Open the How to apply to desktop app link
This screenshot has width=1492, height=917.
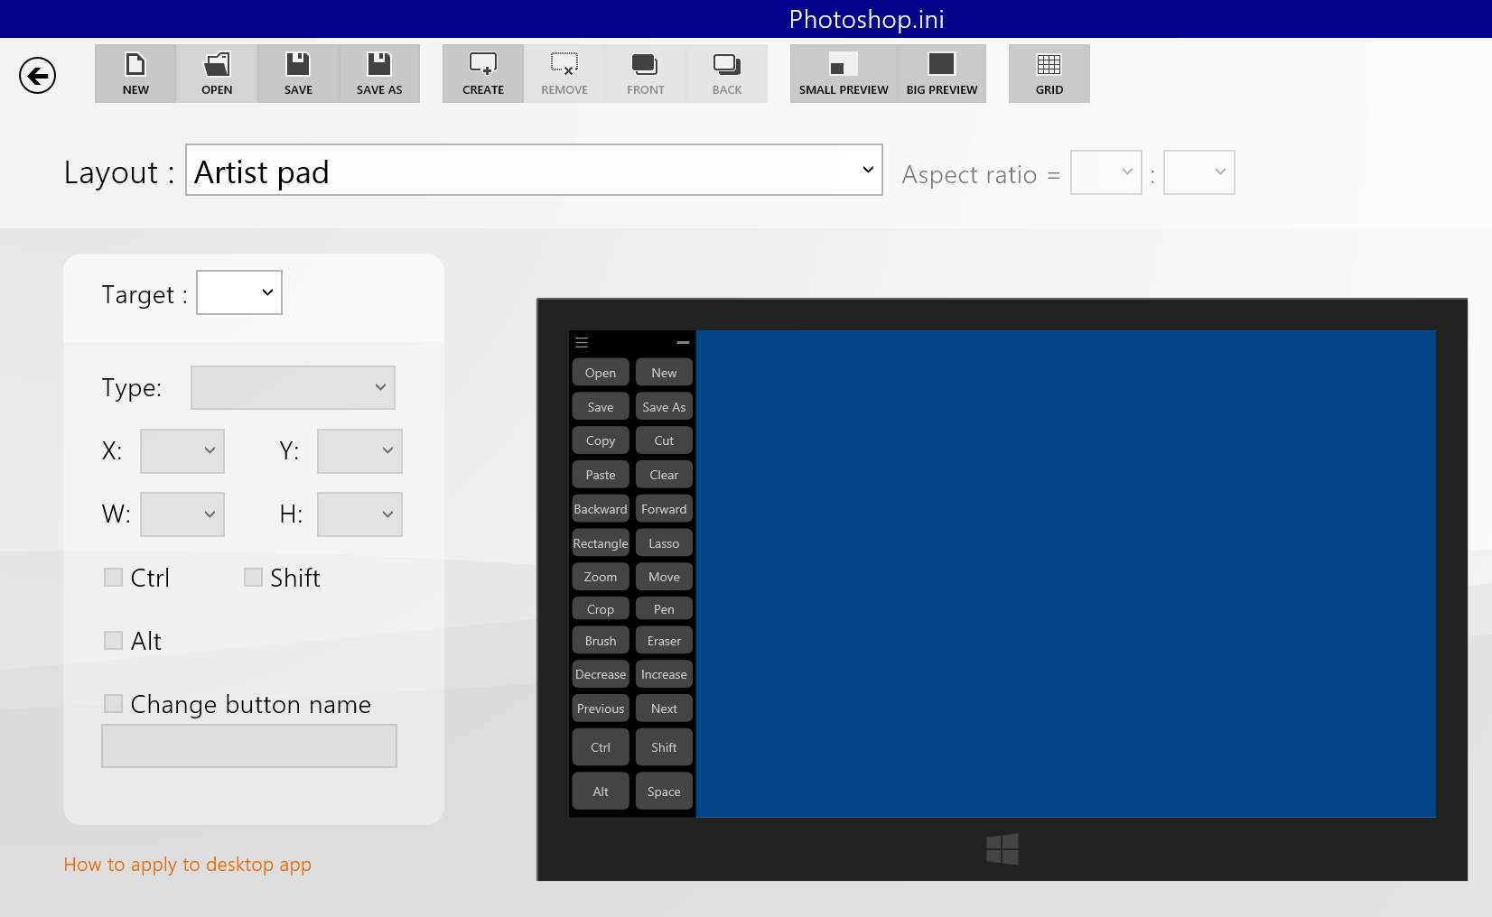point(188,865)
